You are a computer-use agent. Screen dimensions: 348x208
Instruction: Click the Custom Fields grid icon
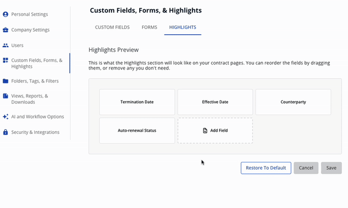pos(6,61)
